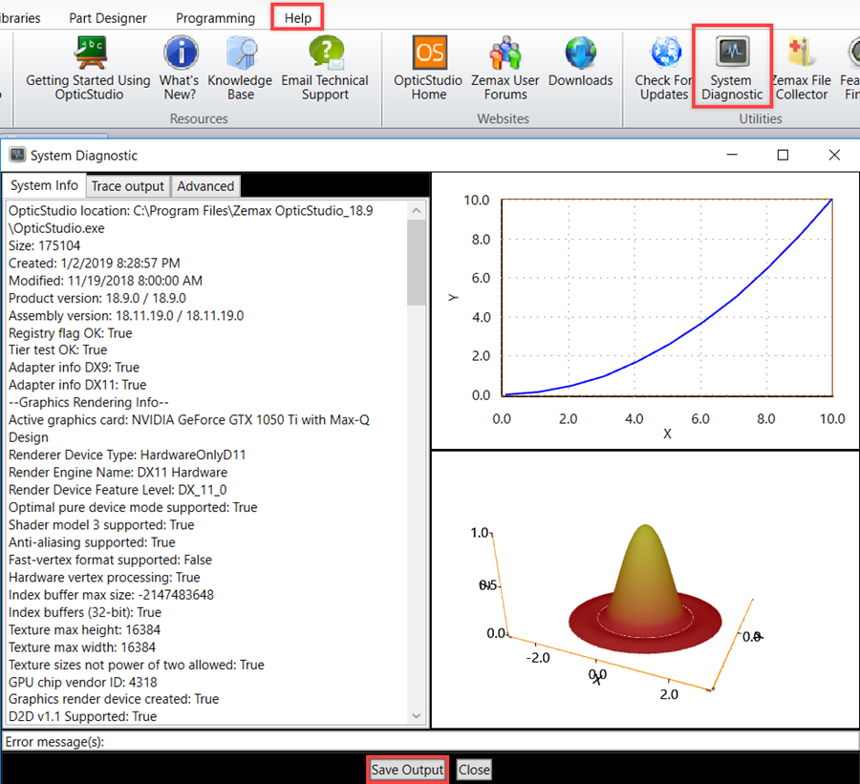Select the 'Size: 175104' line

pyautogui.click(x=44, y=245)
